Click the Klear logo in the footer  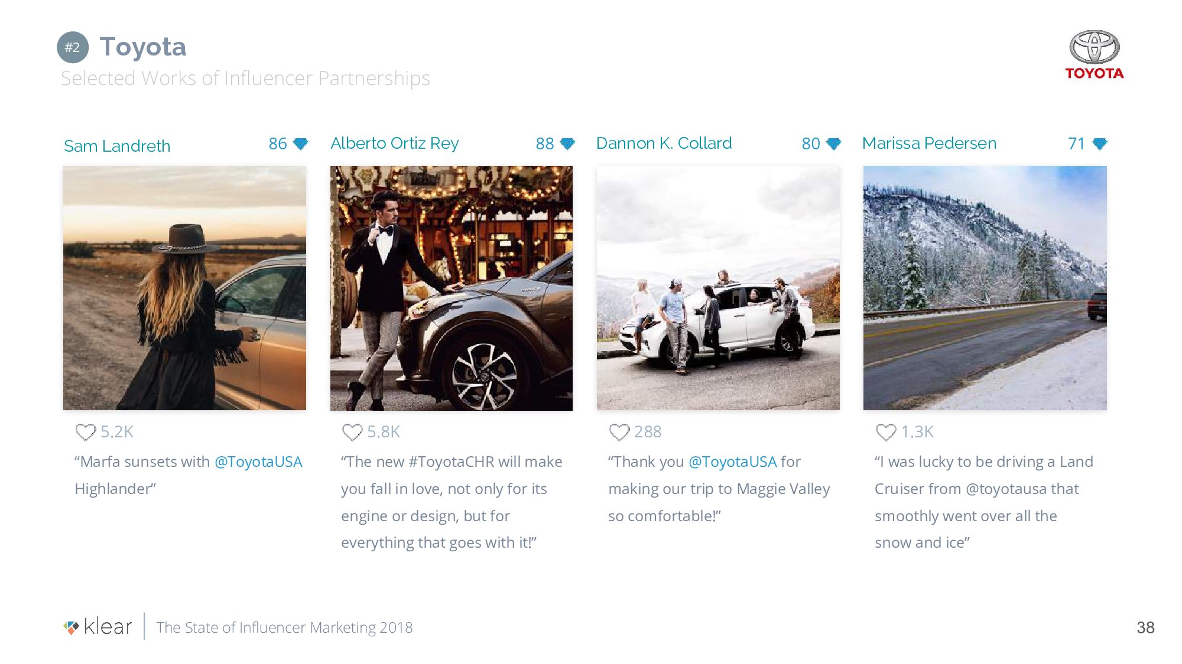click(98, 627)
